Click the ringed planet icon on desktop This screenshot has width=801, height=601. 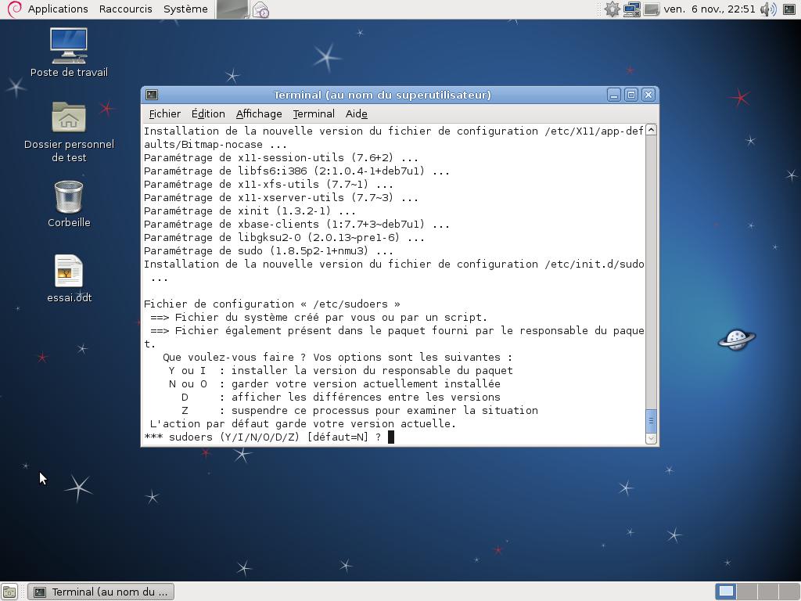click(736, 339)
